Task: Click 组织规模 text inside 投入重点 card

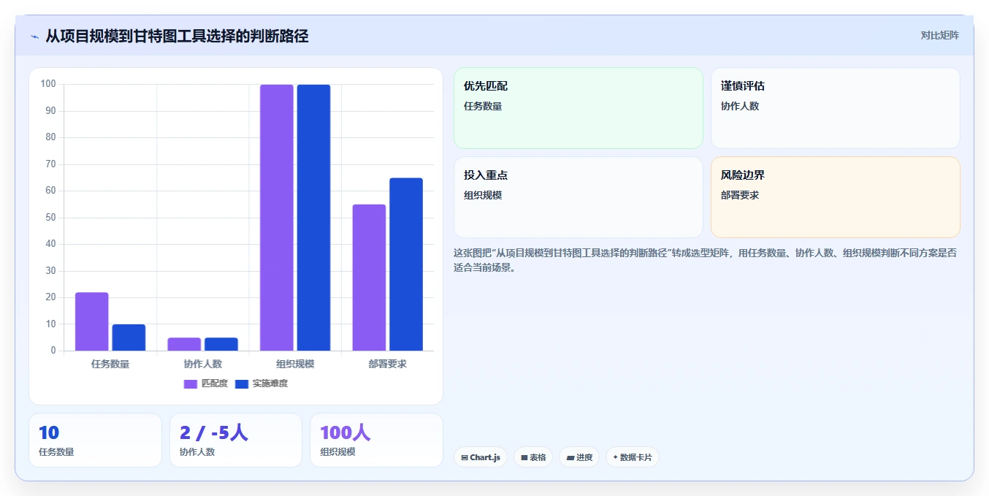Action: point(483,195)
